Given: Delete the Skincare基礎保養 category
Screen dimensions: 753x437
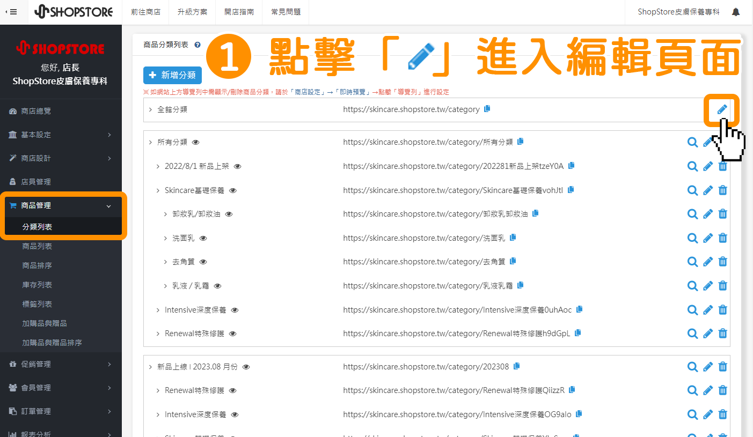Looking at the screenshot, I should [723, 190].
